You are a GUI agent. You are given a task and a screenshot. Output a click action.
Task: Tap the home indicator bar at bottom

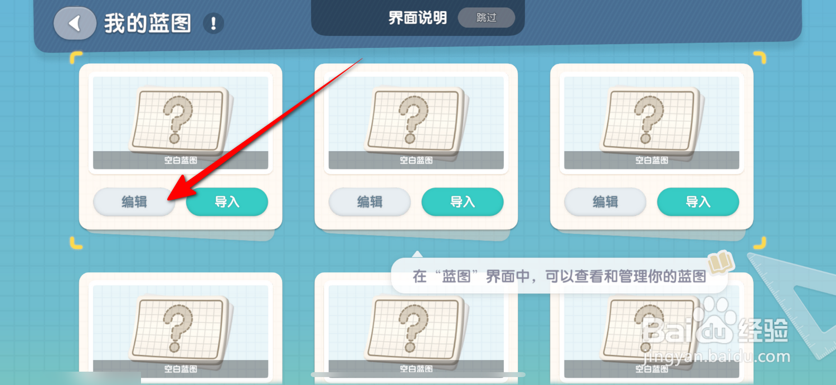click(x=418, y=375)
